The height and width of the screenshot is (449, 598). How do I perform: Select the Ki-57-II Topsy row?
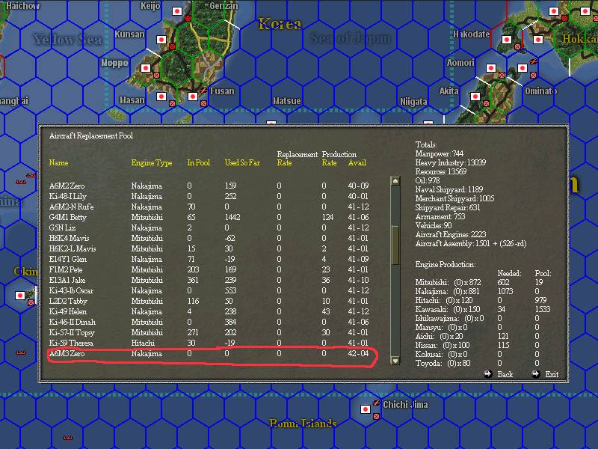coord(209,332)
